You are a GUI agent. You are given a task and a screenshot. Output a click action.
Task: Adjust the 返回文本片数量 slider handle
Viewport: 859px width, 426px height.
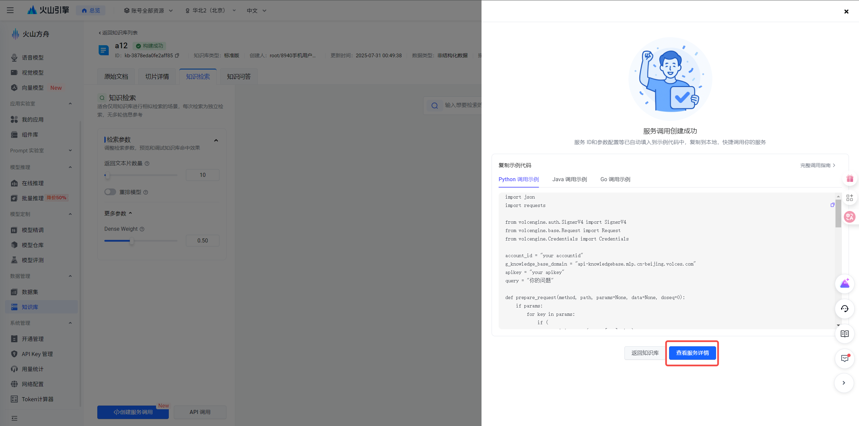coord(107,175)
